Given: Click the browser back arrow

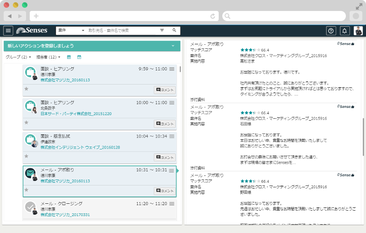Looking at the screenshot, I should click(x=9, y=16).
